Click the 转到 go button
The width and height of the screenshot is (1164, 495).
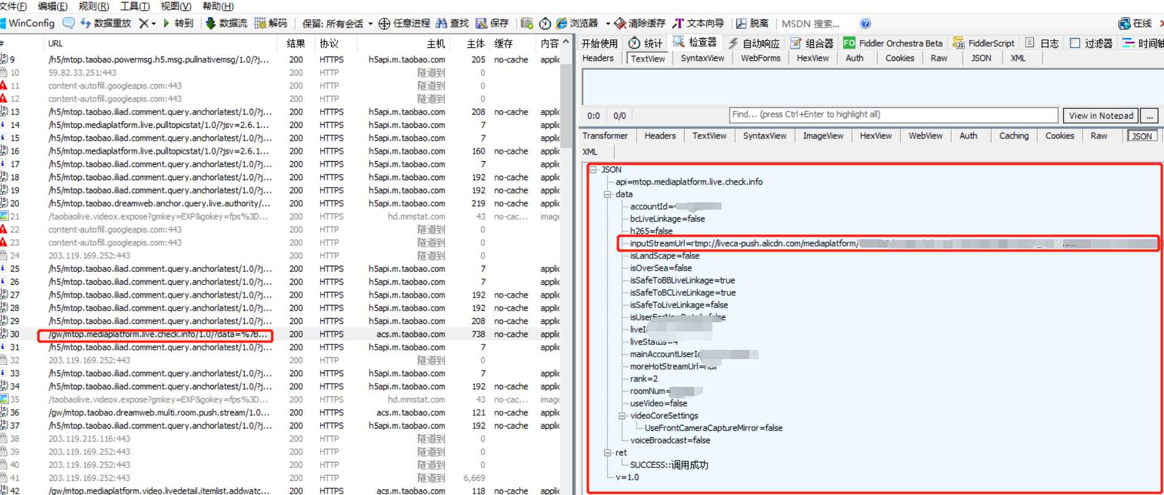click(x=178, y=23)
